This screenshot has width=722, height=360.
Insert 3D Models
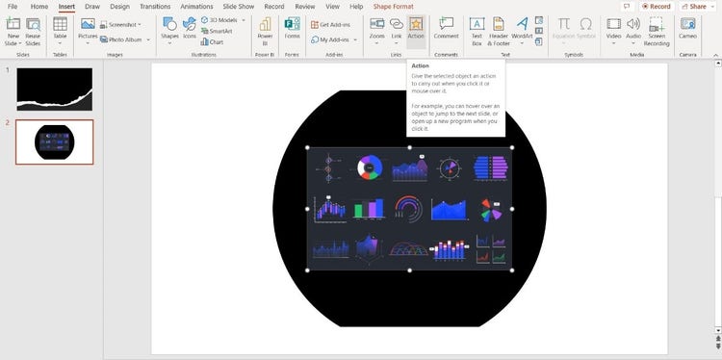click(219, 20)
